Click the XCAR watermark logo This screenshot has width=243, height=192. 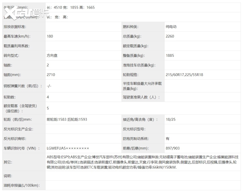point(27,12)
